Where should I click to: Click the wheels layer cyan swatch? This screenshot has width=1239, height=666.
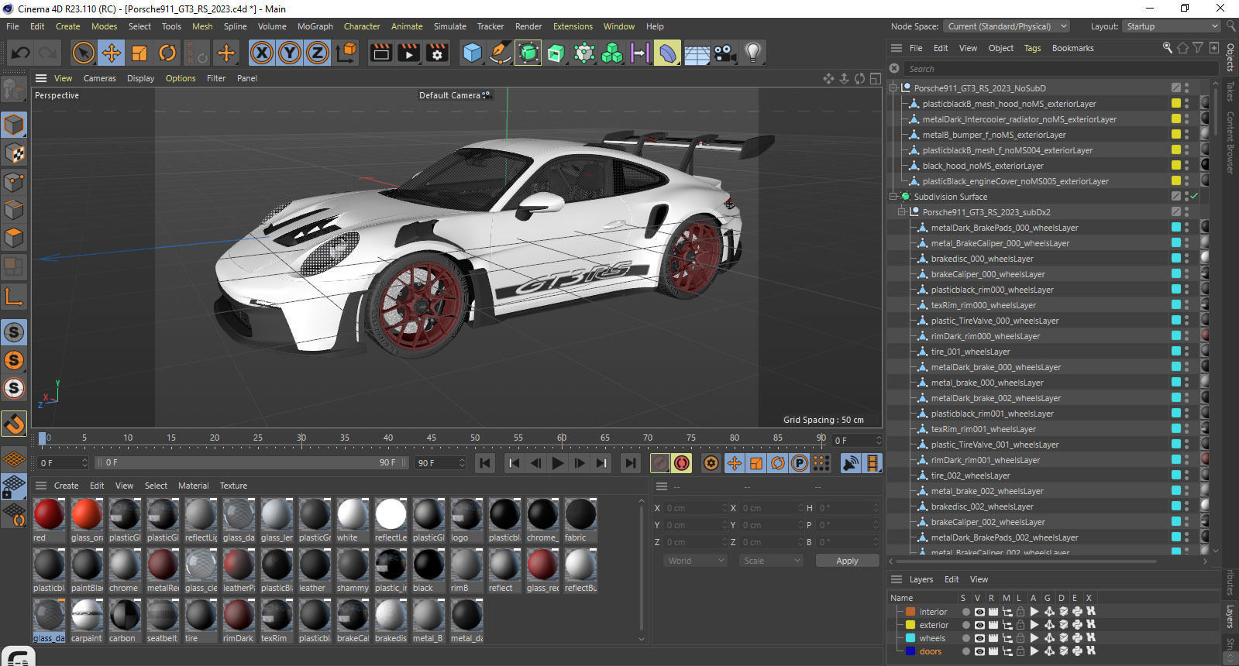pos(910,638)
